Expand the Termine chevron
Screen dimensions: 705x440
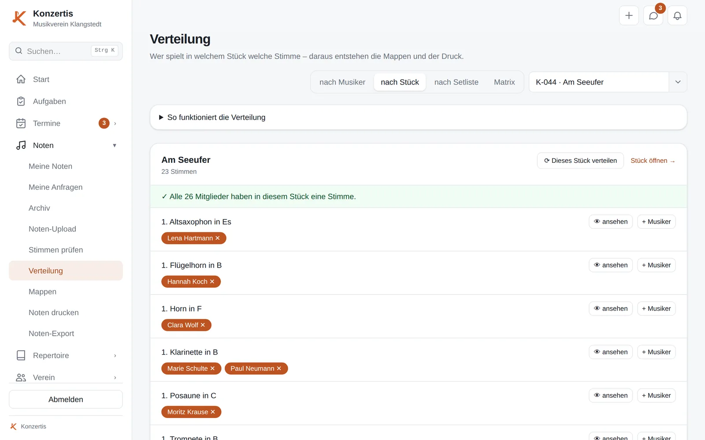click(x=115, y=124)
